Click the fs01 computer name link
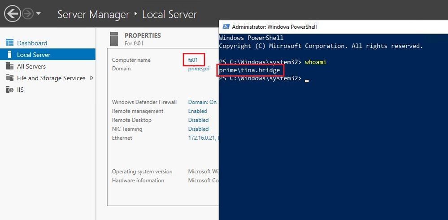Viewport: 448px width, 220px height. 193,60
